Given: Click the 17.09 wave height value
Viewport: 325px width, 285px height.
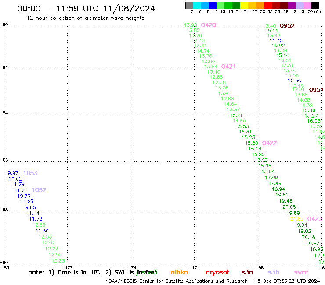Looking at the screenshot, I should click(x=271, y=178).
